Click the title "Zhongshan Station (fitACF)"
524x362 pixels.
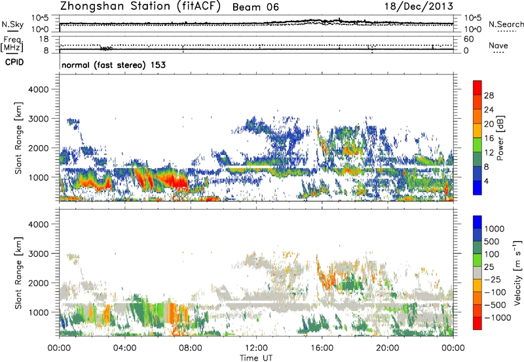pyautogui.click(x=140, y=7)
